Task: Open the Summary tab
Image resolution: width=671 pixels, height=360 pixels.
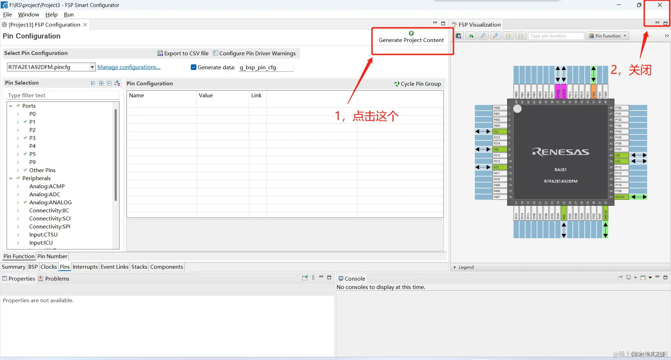Action: click(14, 267)
